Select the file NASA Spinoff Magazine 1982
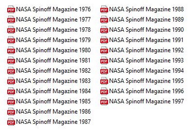Image resolution: width=193 pixels, height=131 pixels. (x=53, y=71)
